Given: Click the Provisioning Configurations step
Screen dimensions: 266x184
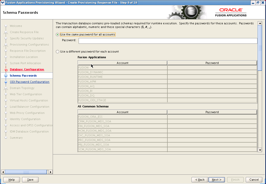Looking at the screenshot, I should [29, 45].
